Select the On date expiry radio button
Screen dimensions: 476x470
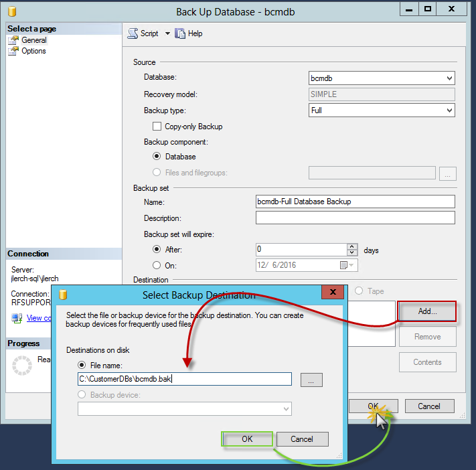[157, 265]
